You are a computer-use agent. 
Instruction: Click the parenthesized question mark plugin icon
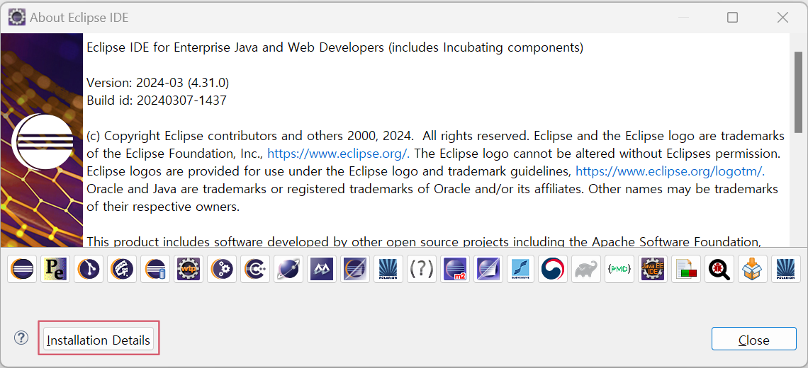pos(422,270)
